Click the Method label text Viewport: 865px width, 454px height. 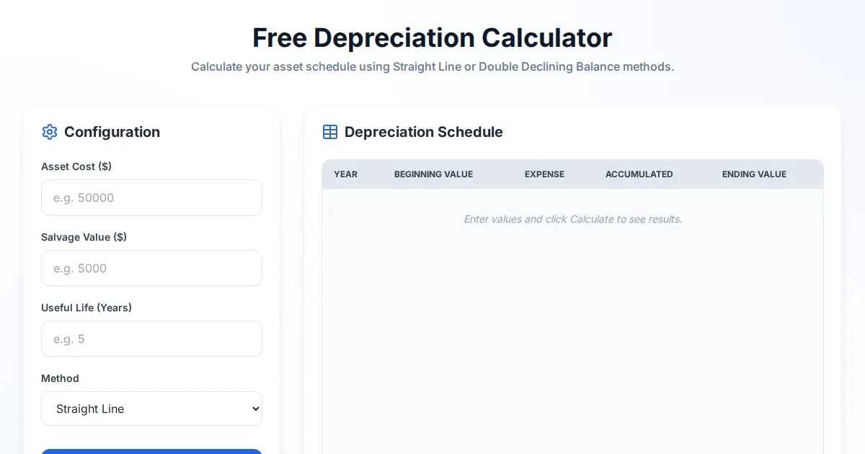point(60,378)
